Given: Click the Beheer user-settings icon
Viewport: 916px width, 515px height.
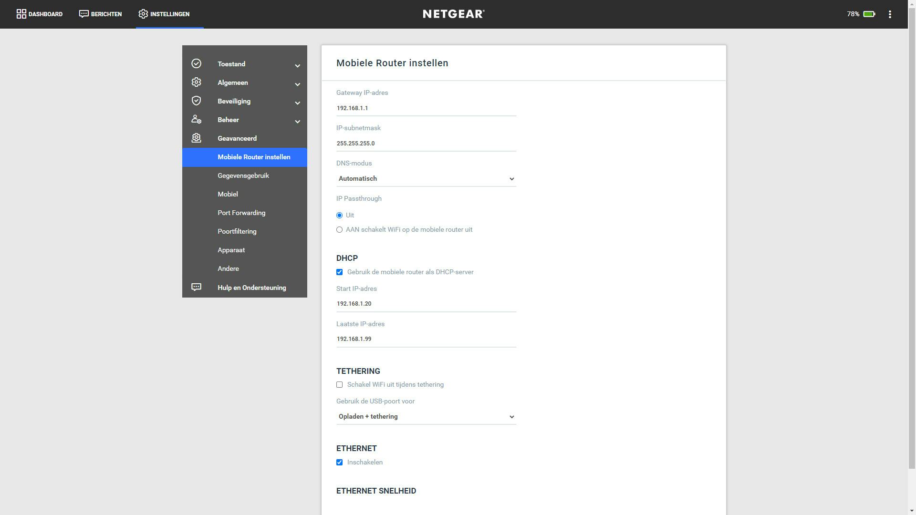Looking at the screenshot, I should (196, 119).
